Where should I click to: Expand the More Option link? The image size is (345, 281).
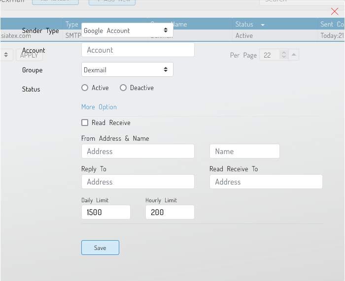pyautogui.click(x=99, y=107)
